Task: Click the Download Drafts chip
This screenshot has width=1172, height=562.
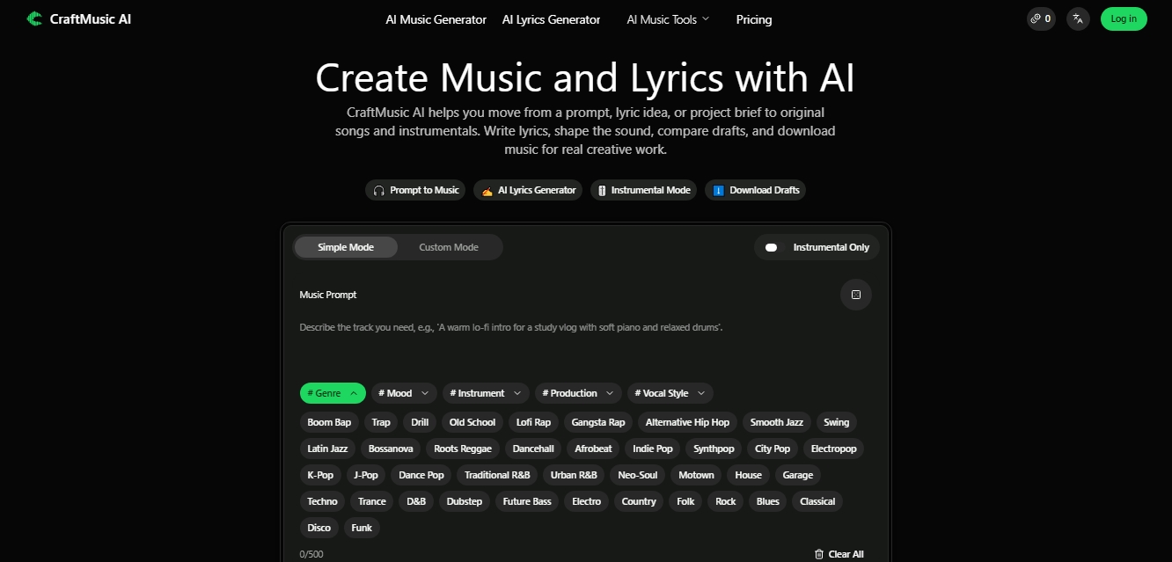Action: (755, 190)
